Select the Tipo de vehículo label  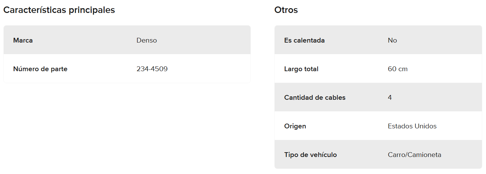point(310,155)
